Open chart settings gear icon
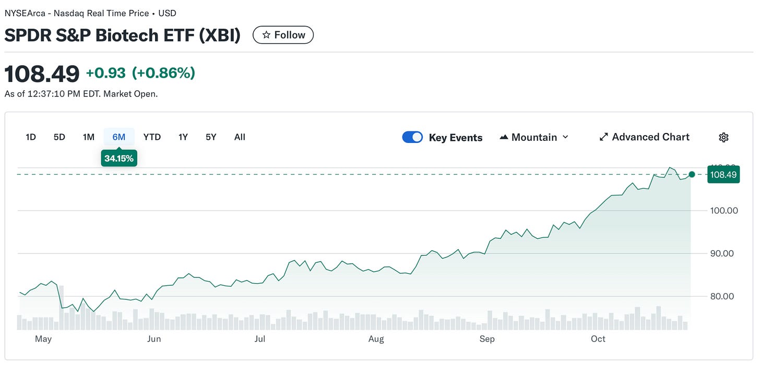760x365 pixels. (x=723, y=137)
